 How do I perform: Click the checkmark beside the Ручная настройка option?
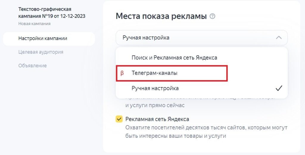(x=279, y=88)
